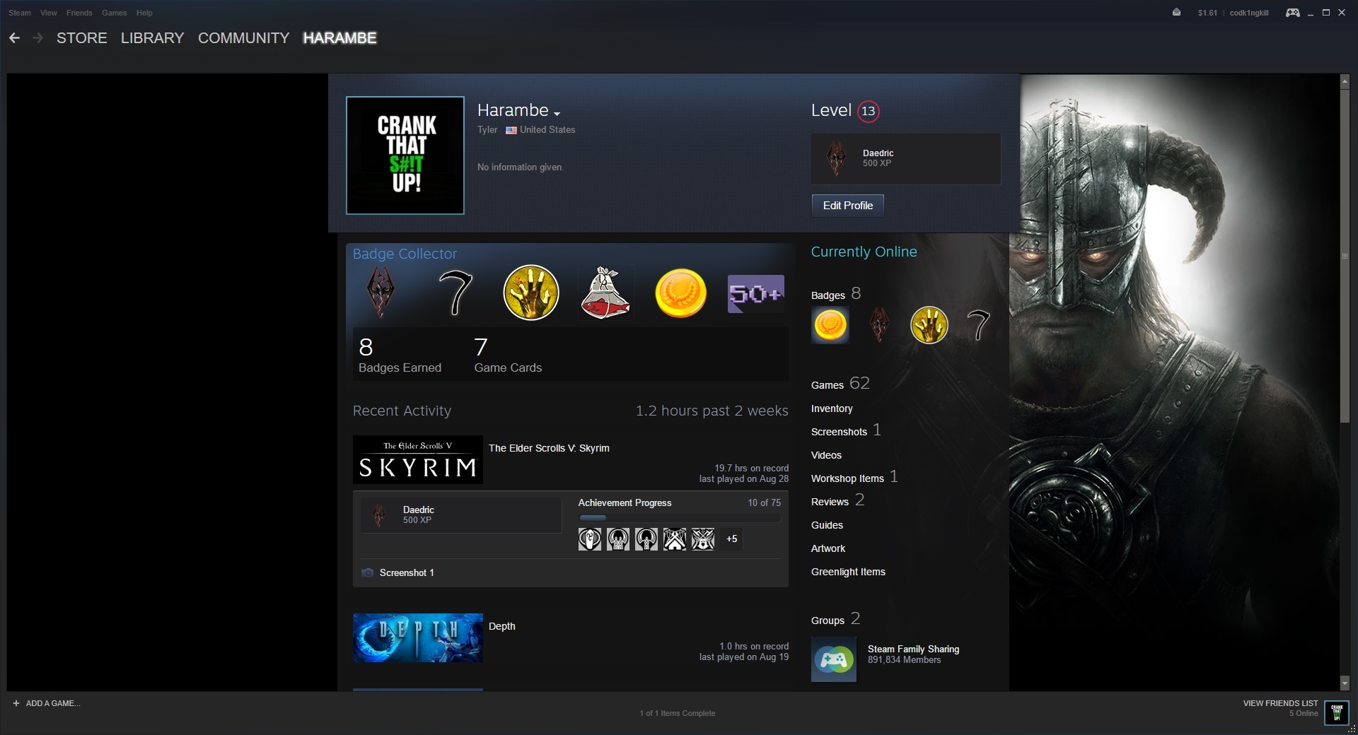Click the gold coin badge under Badges 8
Viewport: 1358px width, 735px height.
click(x=830, y=325)
